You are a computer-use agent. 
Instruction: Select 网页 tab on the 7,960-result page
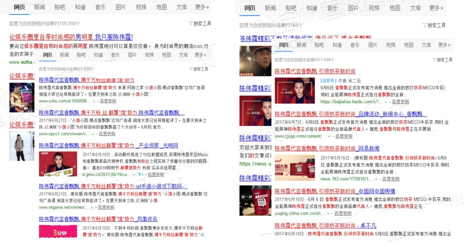(x=47, y=55)
